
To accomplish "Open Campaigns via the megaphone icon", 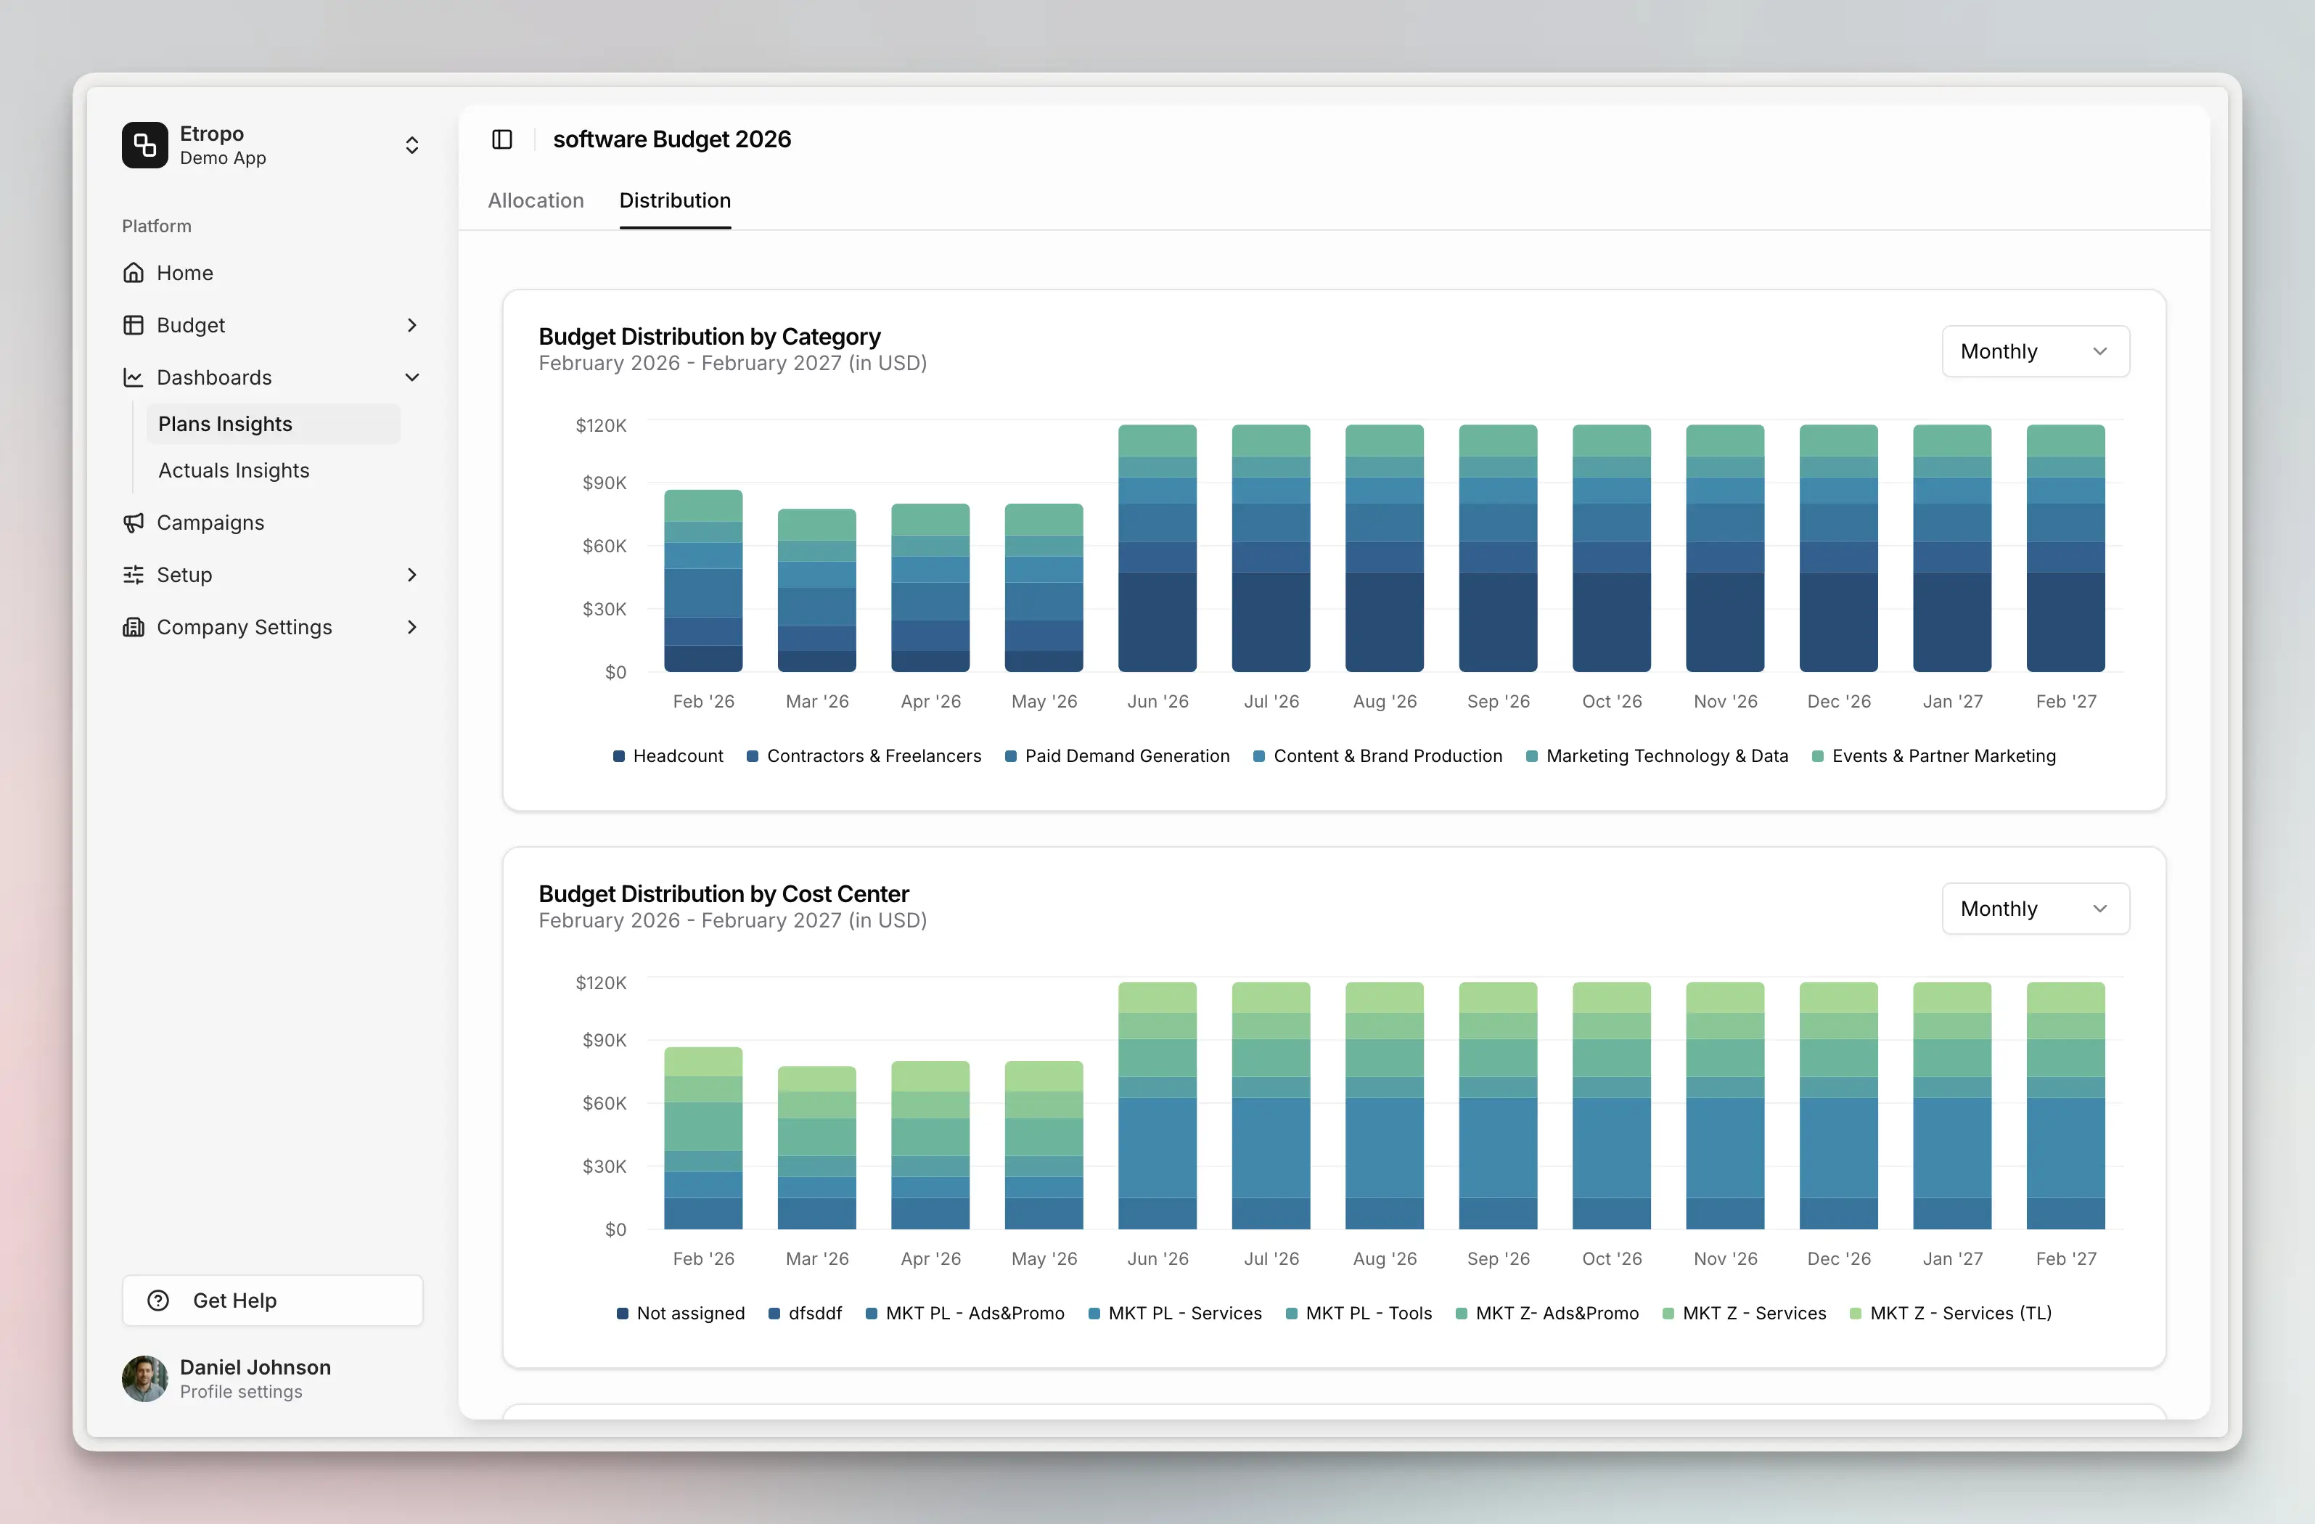I will click(x=134, y=523).
